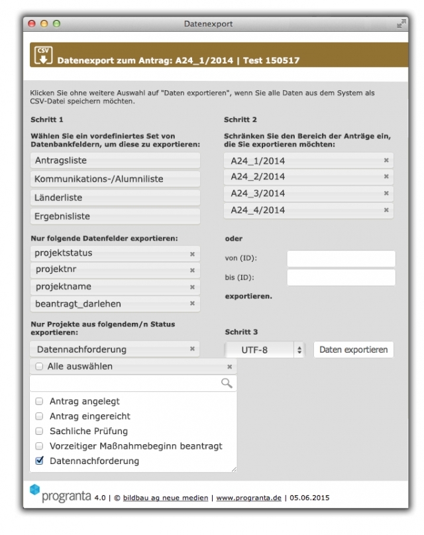Check the Alle auswählen checkbox
424x535 pixels.
click(39, 367)
